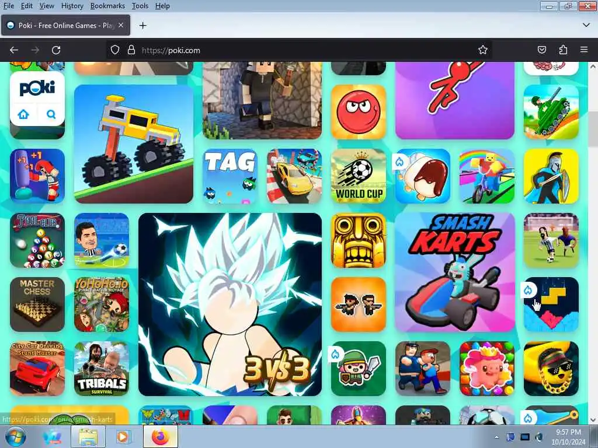Screen dimensions: 598x448
Task: Open the police chase runner game tile
Action: click(423, 369)
